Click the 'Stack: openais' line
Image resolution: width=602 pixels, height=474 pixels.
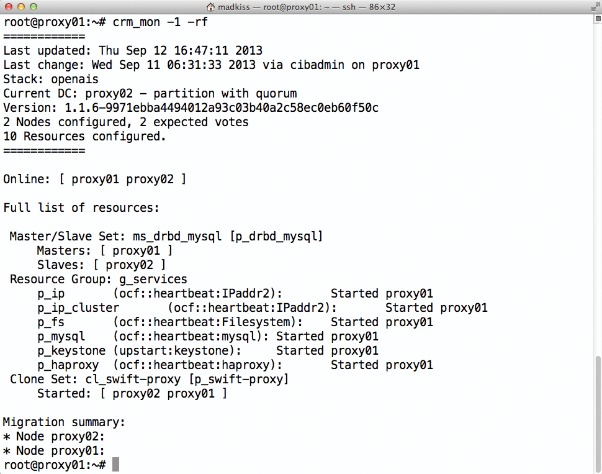click(x=51, y=79)
